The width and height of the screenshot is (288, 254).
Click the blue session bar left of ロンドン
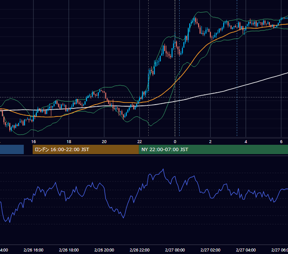[x=12, y=149]
